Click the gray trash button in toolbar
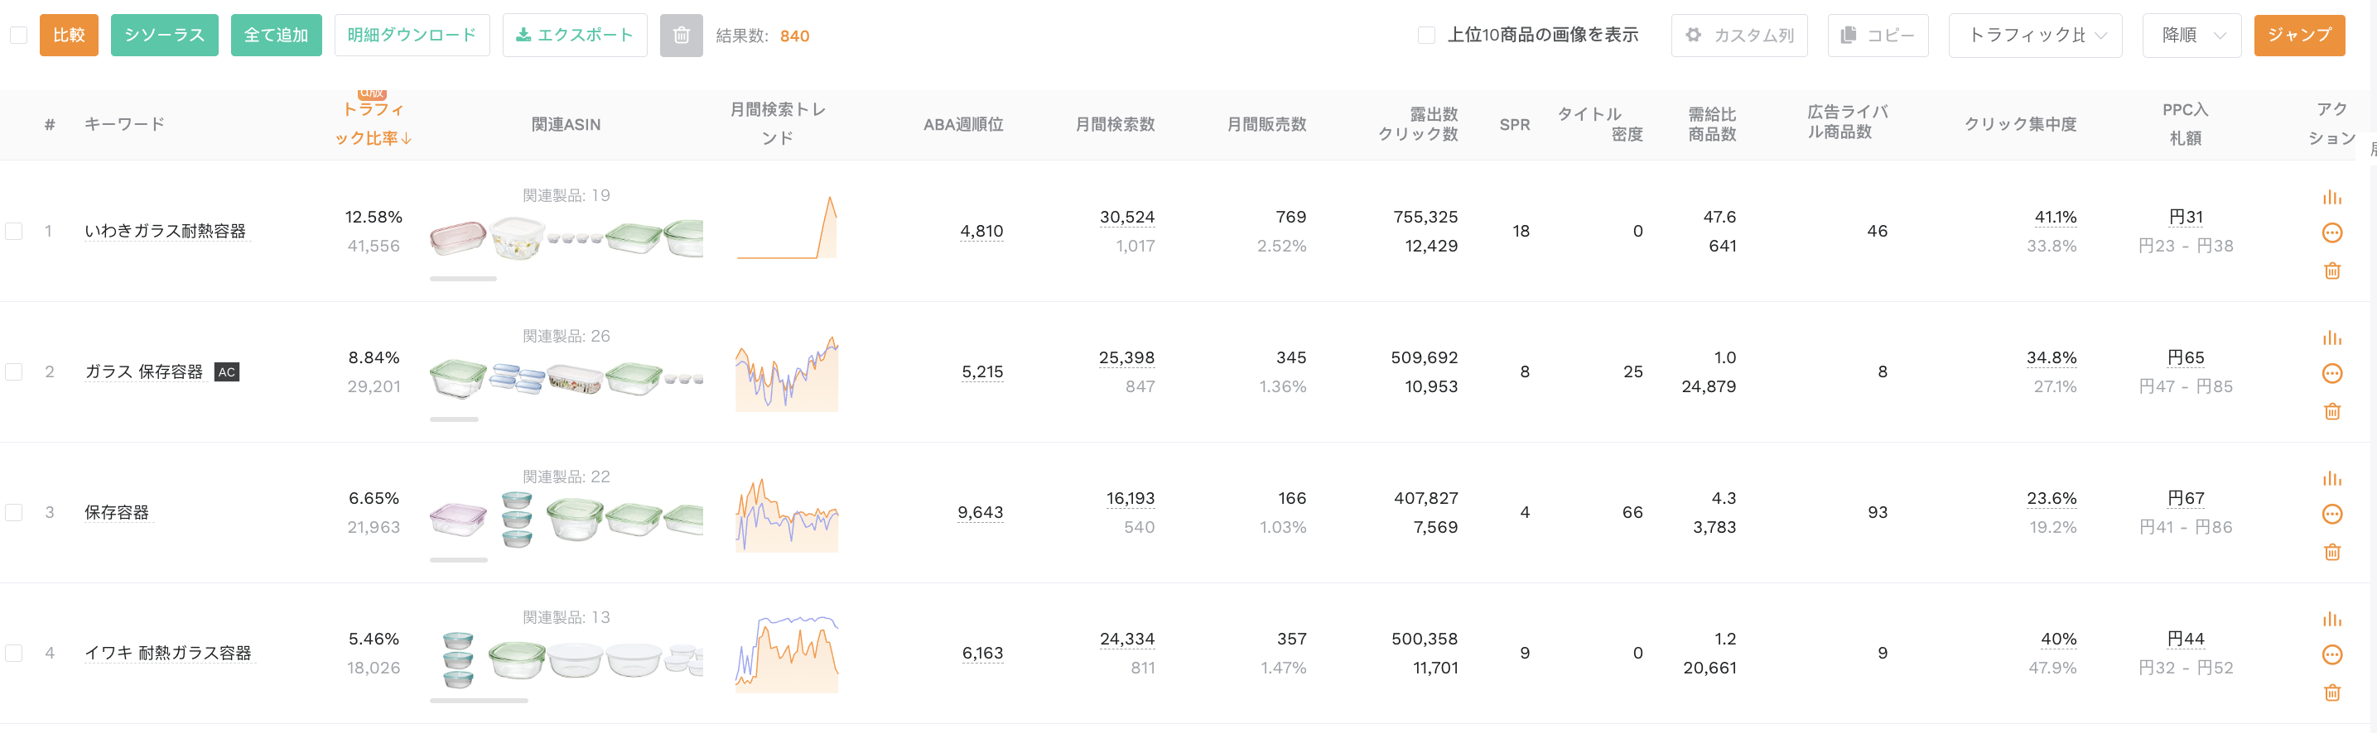Screen dimensions: 2377x733 click(x=681, y=35)
